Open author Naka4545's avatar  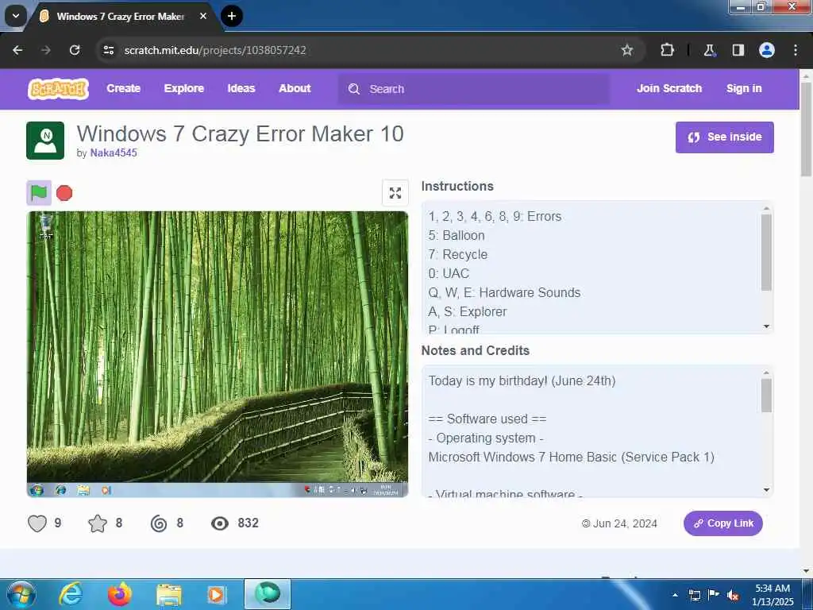[x=45, y=141]
